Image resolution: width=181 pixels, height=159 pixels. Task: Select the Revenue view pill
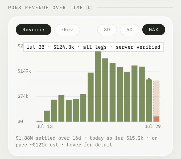(34, 30)
